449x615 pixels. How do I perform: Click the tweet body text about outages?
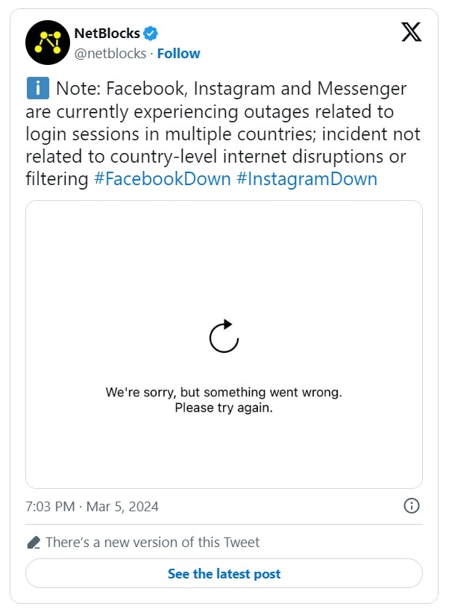pyautogui.click(x=216, y=134)
